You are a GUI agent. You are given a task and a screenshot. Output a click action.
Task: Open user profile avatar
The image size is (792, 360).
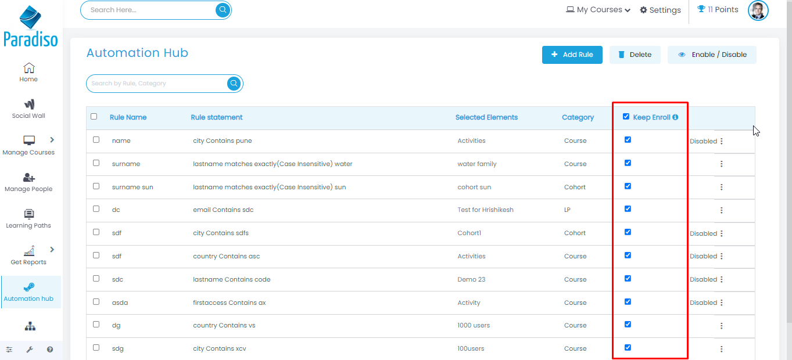758,10
